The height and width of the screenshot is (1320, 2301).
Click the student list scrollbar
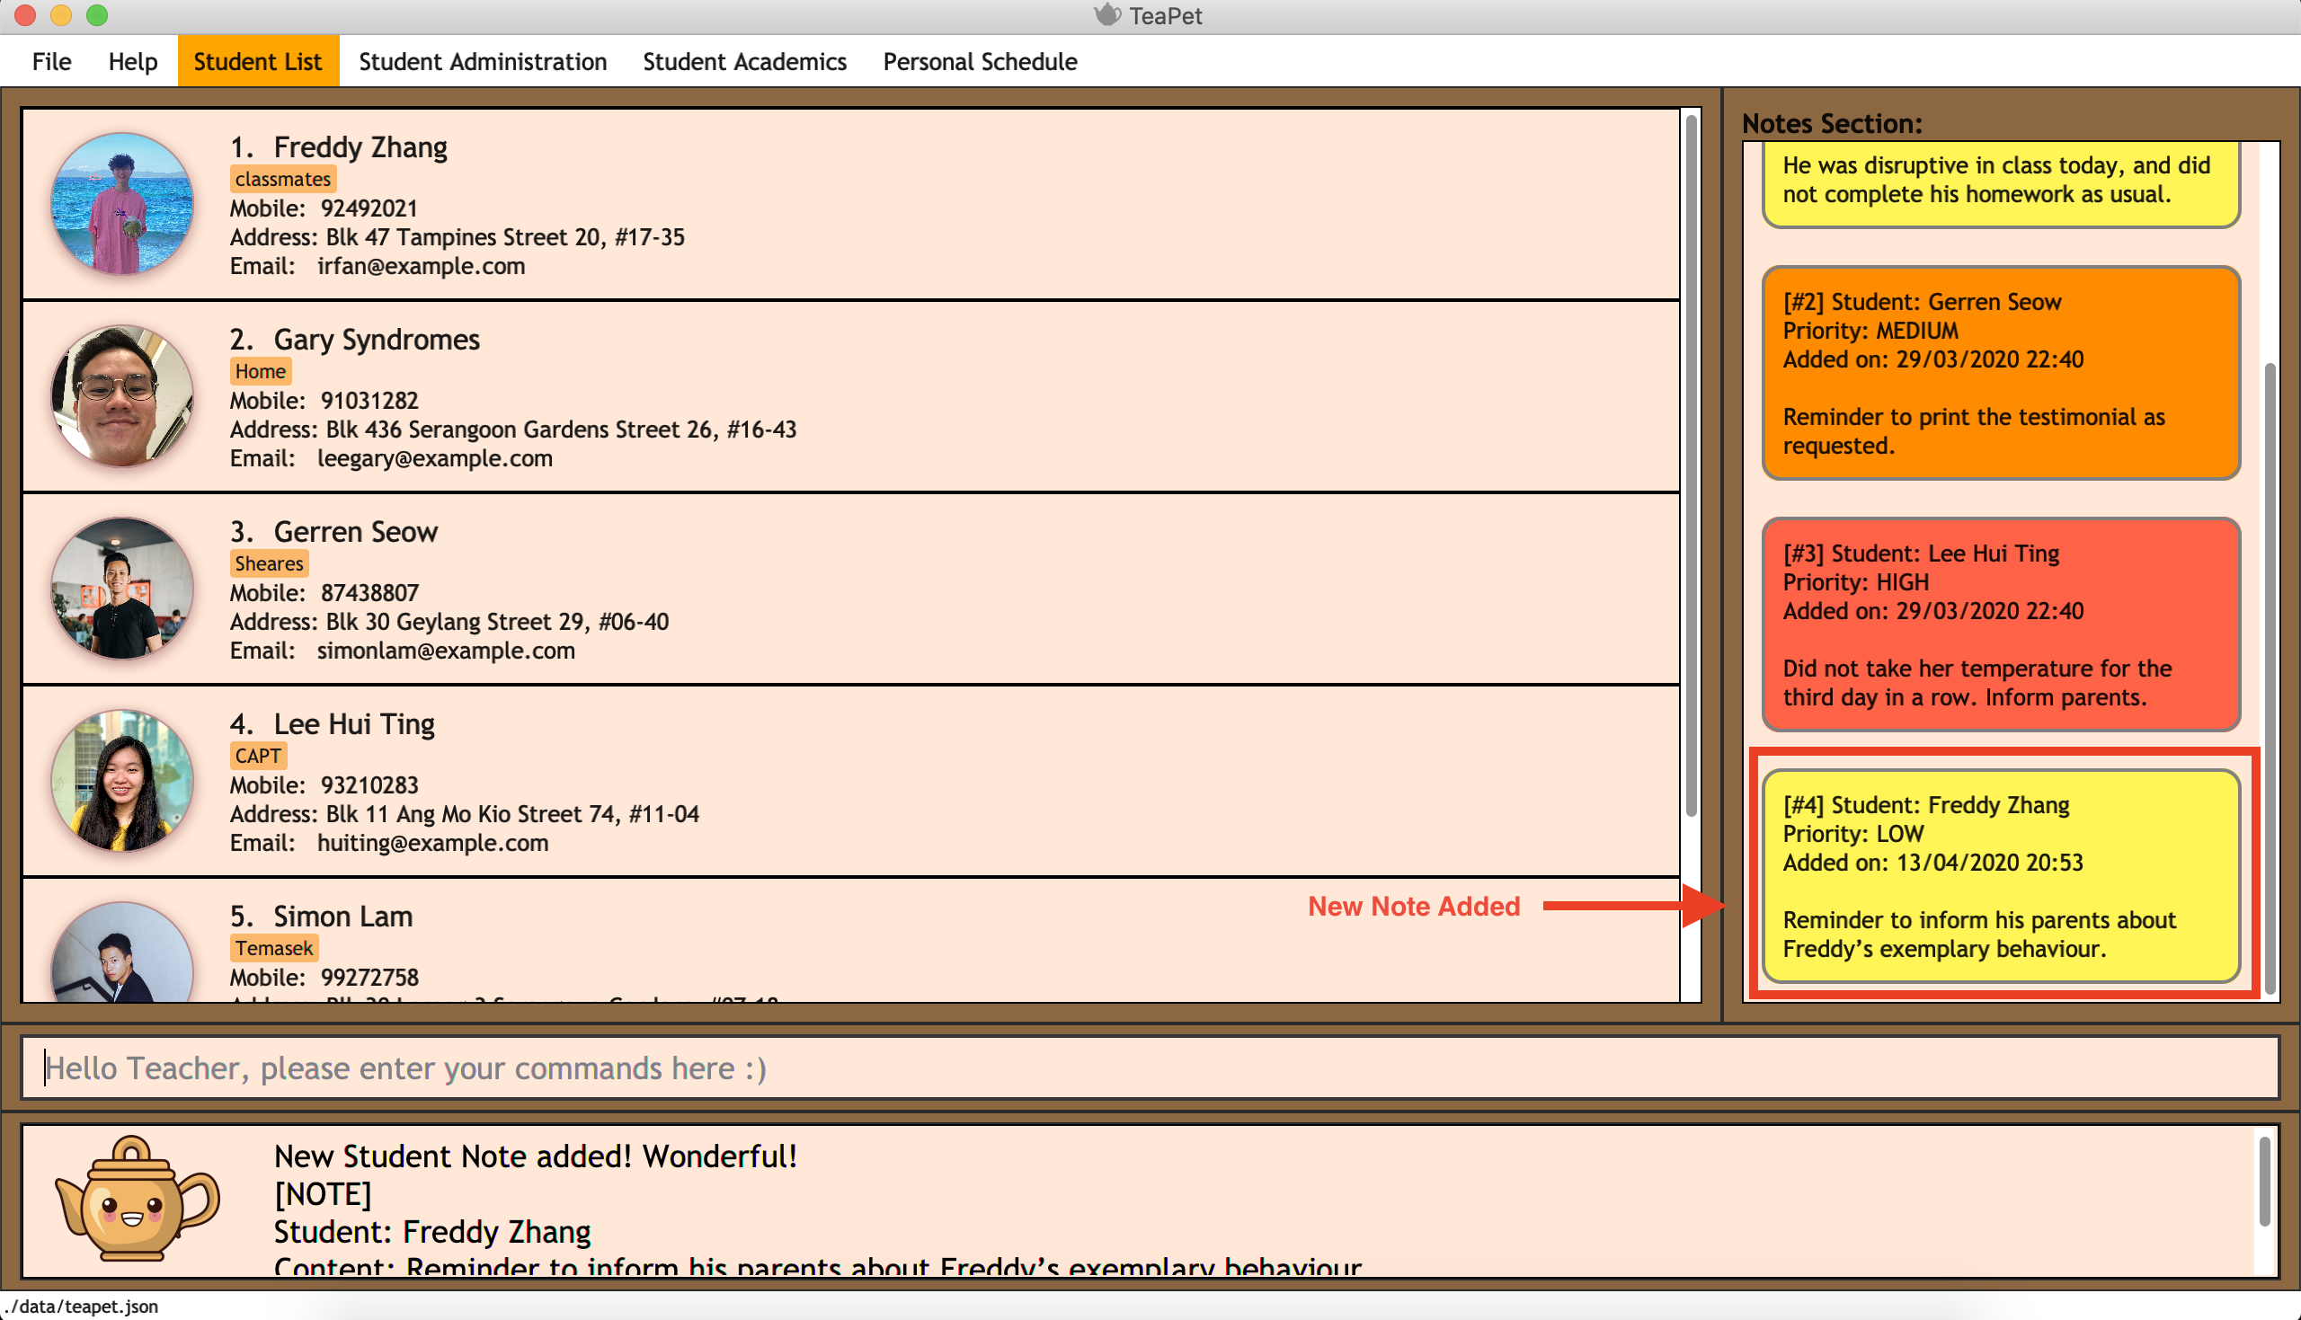pyautogui.click(x=1690, y=465)
